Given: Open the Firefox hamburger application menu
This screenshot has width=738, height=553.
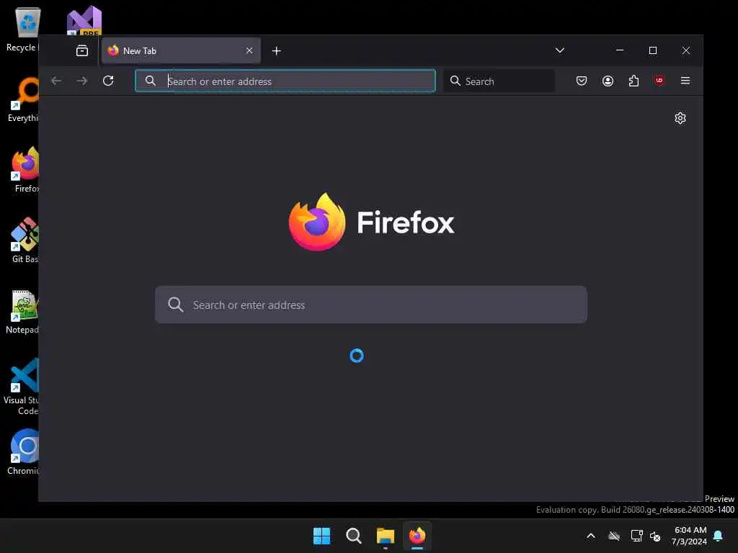Looking at the screenshot, I should [685, 81].
